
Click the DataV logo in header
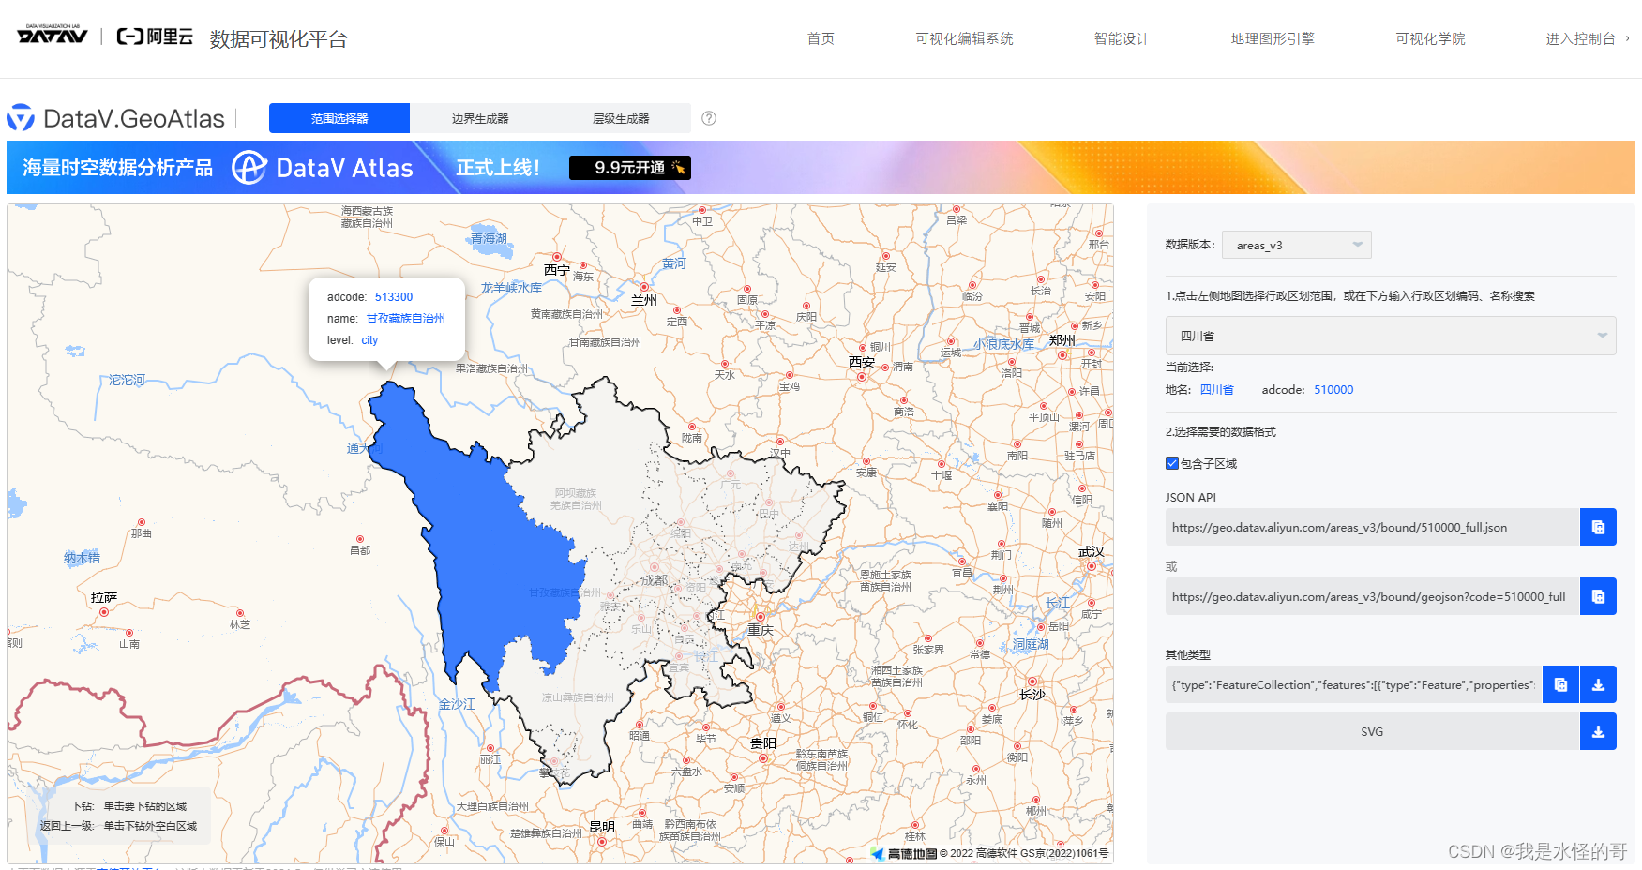pyautogui.click(x=53, y=35)
